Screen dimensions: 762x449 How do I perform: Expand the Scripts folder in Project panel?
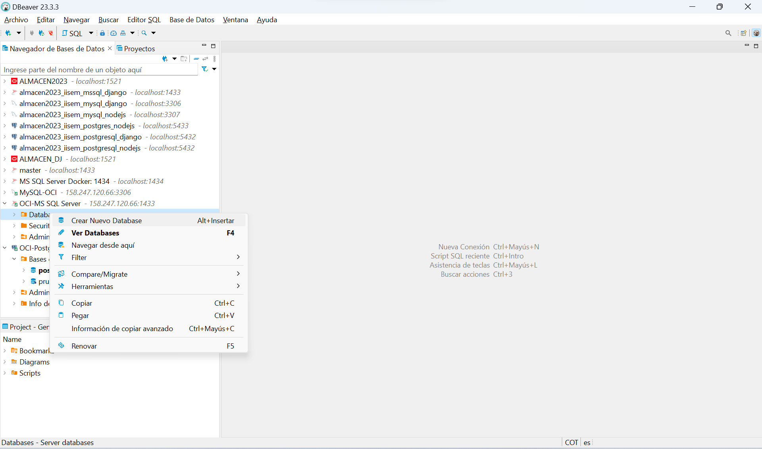tap(5, 373)
